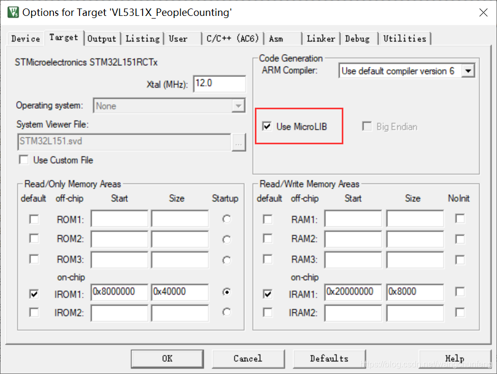Click the RAM3 Start field

click(x=353, y=260)
